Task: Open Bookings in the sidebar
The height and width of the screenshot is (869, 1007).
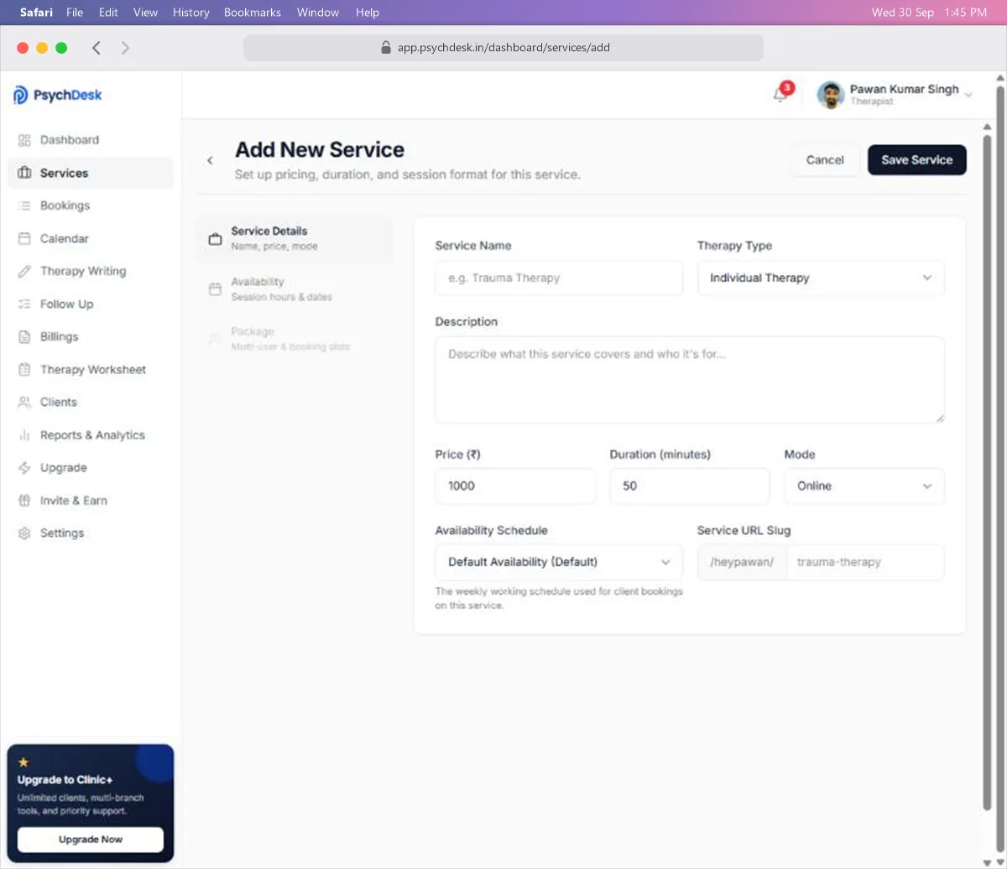Action: coord(91,206)
